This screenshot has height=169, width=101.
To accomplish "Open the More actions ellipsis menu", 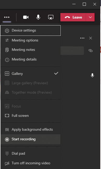I will pyautogui.click(x=7, y=17).
